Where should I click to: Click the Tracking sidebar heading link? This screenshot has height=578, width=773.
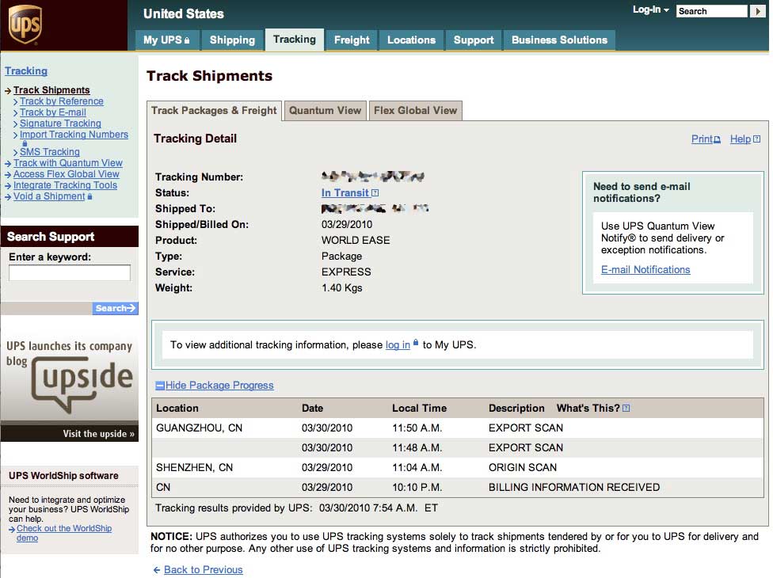point(26,71)
